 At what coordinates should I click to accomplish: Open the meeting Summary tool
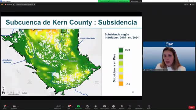(x=87, y=107)
